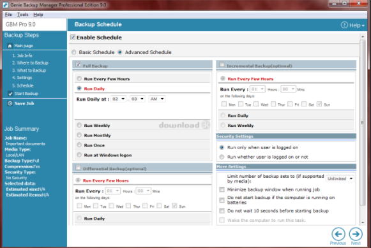Go to the Where to Backup step
The width and height of the screenshot is (371, 248).
pyautogui.click(x=30, y=63)
